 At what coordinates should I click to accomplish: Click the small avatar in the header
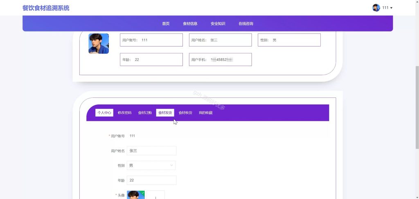point(376,8)
